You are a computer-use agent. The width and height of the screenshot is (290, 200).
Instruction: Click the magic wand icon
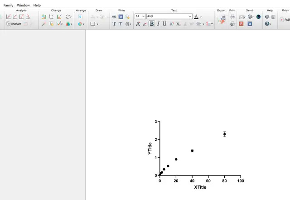point(43,24)
